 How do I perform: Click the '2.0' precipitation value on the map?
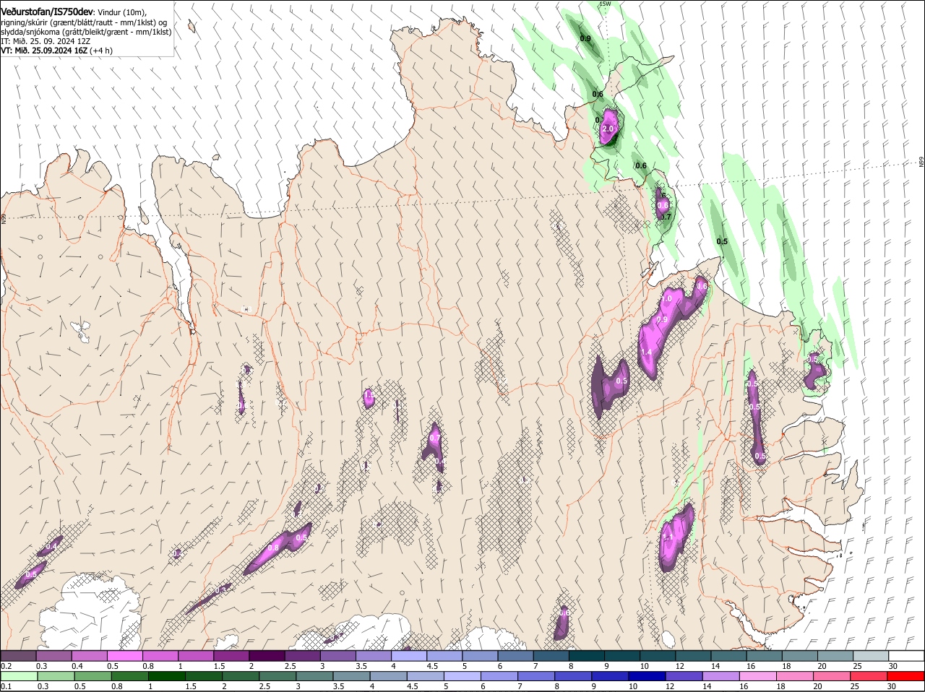pos(608,129)
